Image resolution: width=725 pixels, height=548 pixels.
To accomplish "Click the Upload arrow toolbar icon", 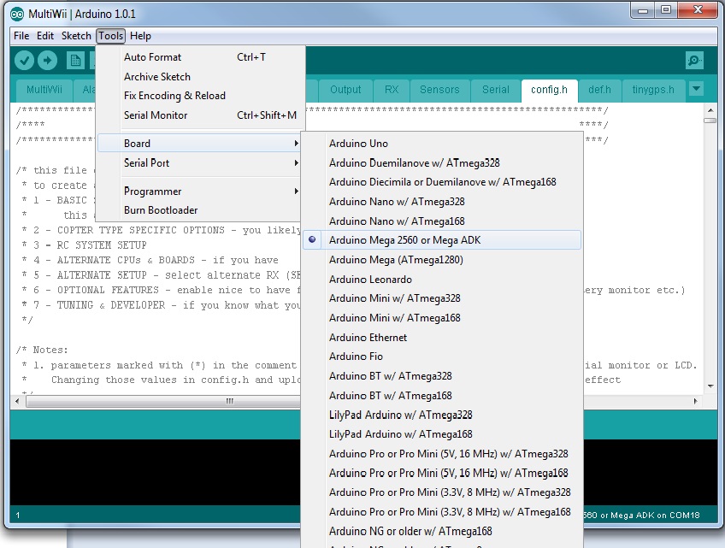I will click(47, 60).
